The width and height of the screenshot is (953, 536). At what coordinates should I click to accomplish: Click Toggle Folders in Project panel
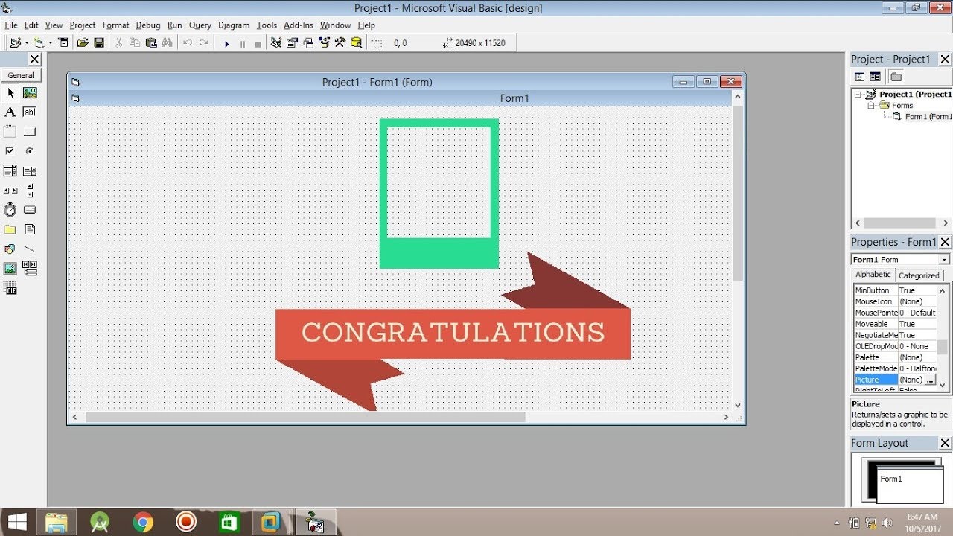coord(896,77)
